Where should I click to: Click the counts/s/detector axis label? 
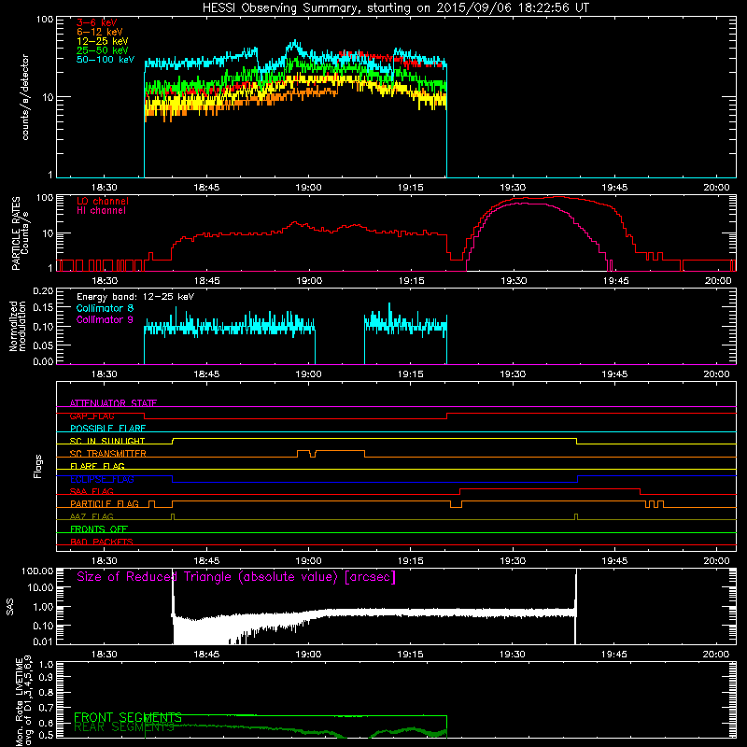[25, 97]
